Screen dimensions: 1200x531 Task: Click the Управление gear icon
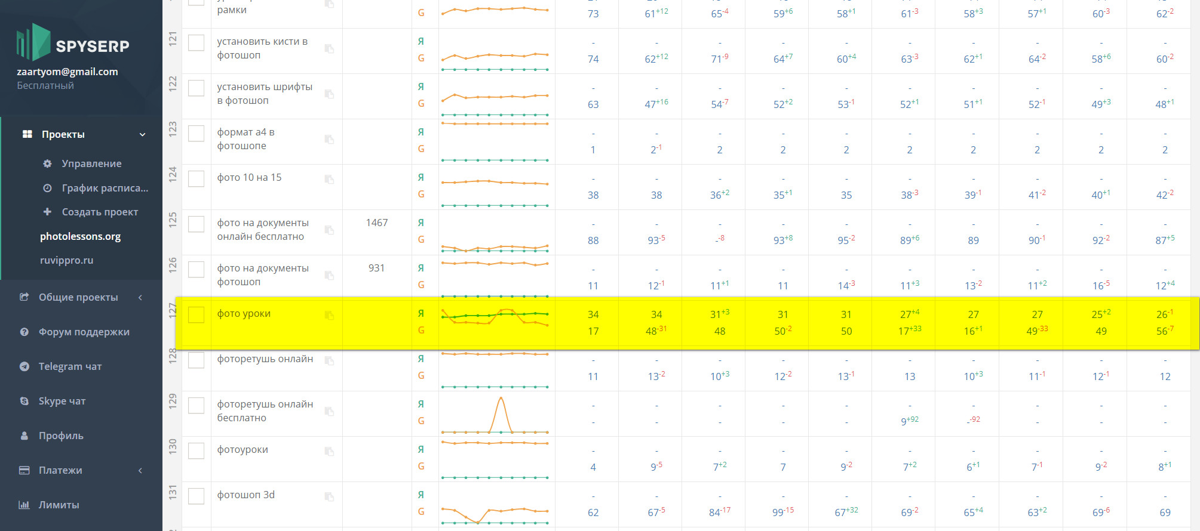pos(47,163)
